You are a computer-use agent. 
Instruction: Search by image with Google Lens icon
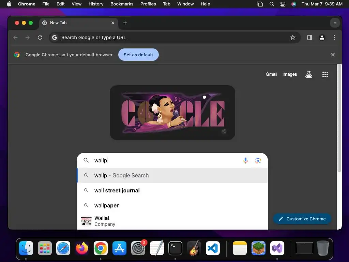(258, 160)
